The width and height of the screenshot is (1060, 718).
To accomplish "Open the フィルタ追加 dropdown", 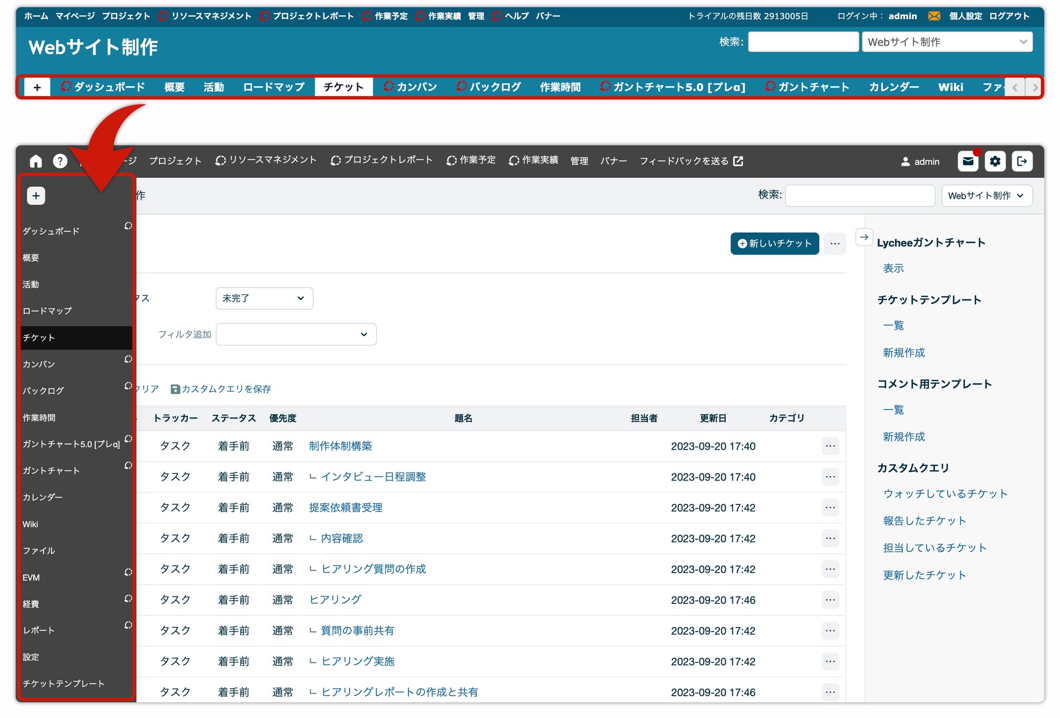I will coord(296,334).
